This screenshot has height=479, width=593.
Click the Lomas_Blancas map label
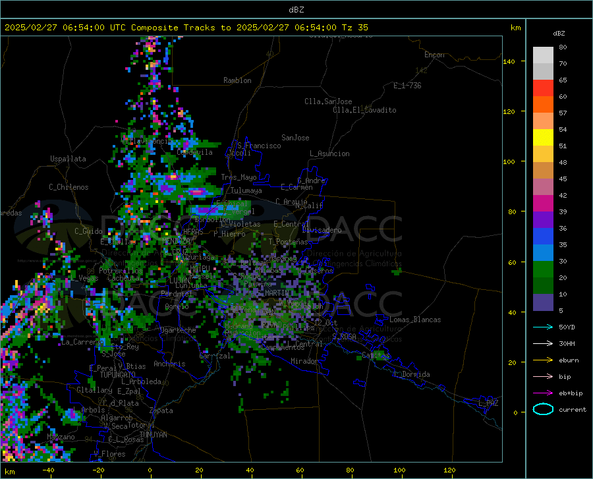415,320
